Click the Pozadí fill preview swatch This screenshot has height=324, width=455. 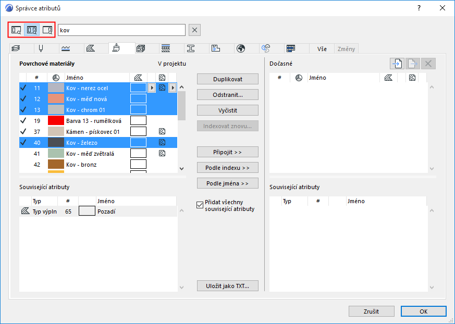[x=87, y=211]
